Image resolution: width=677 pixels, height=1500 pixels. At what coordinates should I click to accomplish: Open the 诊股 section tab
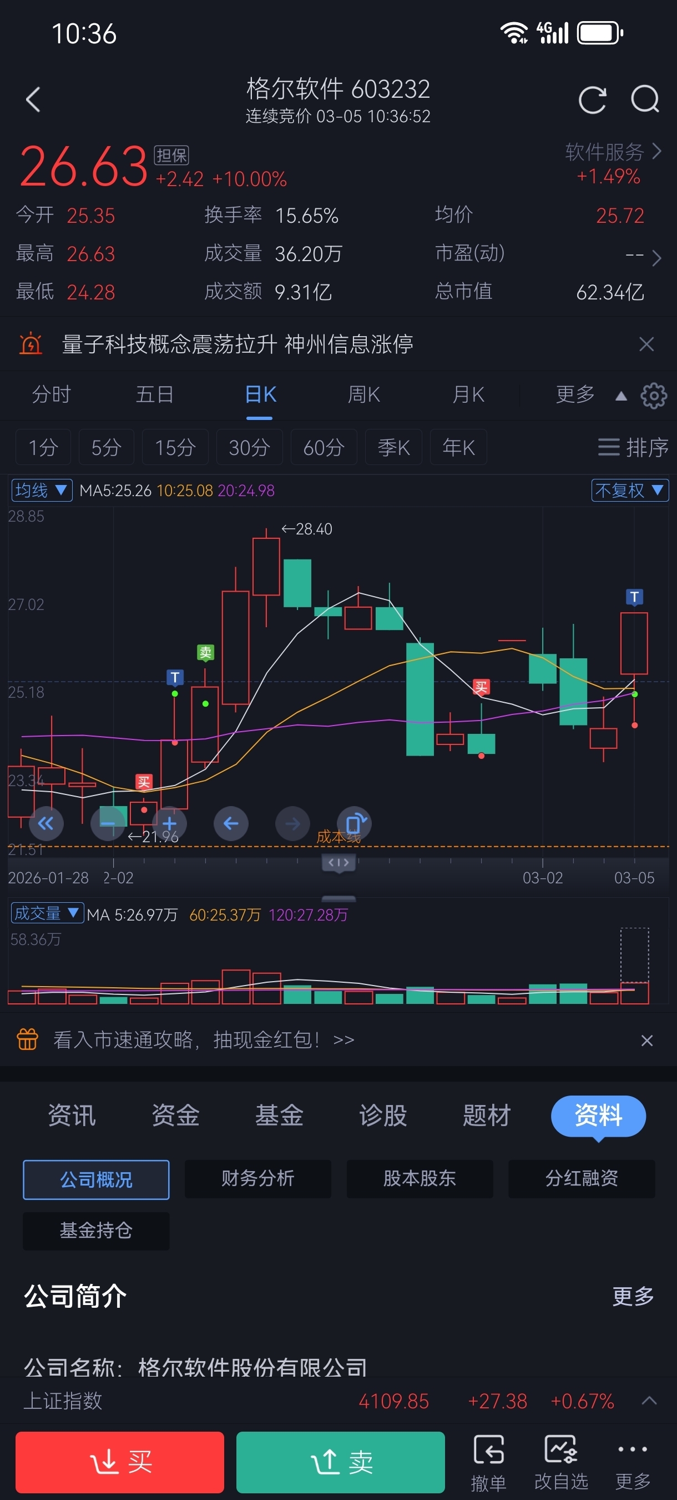click(x=383, y=1116)
